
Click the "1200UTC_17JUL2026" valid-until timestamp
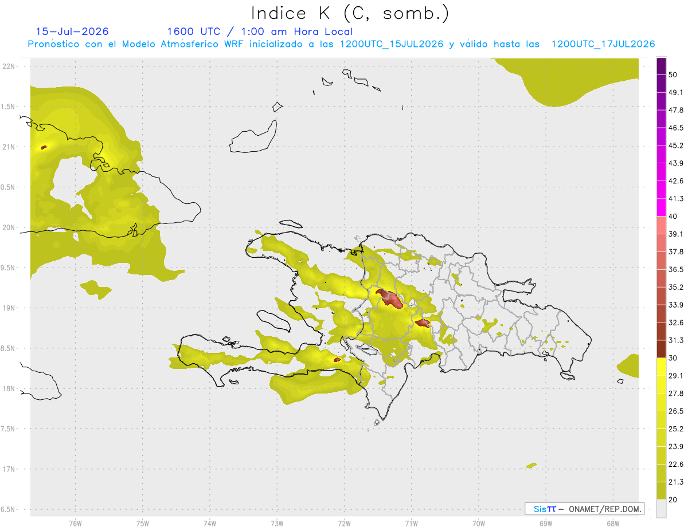coord(603,44)
